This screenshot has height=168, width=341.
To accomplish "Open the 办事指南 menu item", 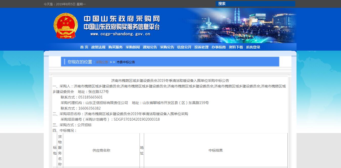I will 218,47.
